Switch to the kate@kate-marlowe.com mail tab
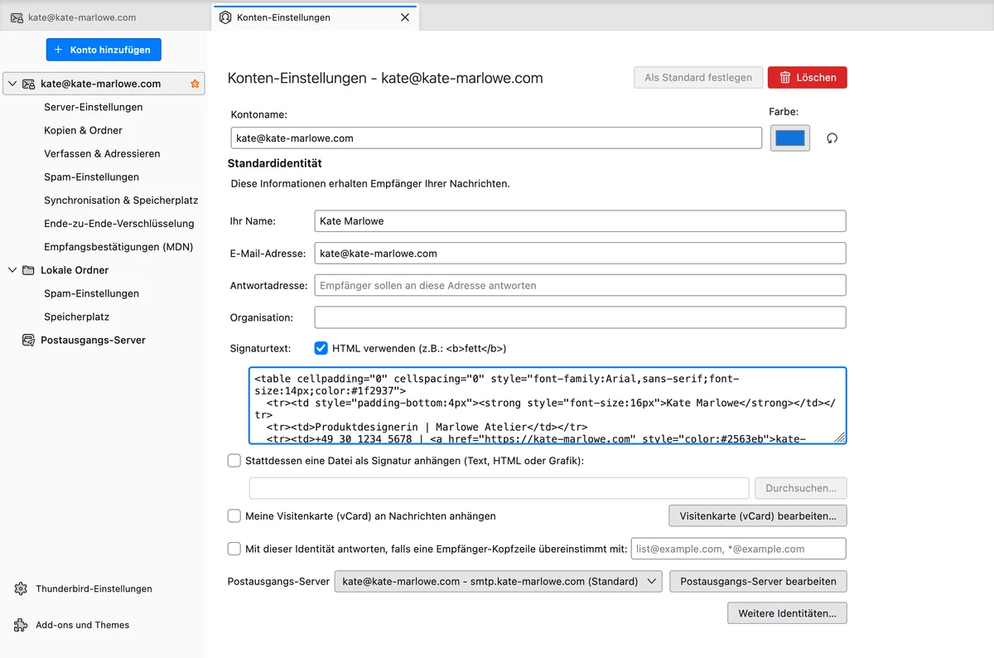This screenshot has width=994, height=658. click(104, 17)
